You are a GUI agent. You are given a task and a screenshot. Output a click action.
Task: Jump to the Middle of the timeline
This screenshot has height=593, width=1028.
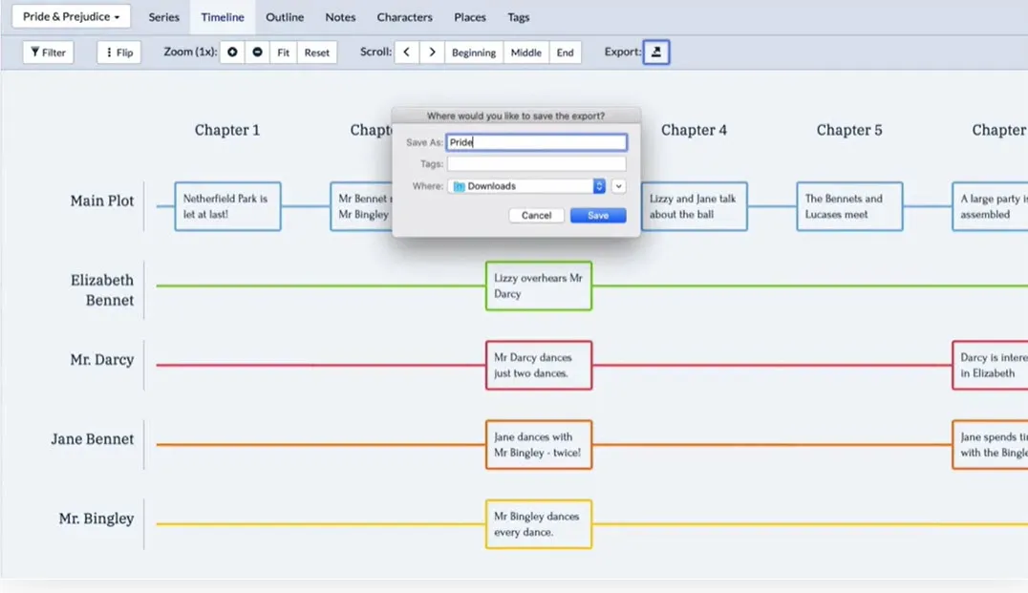525,53
